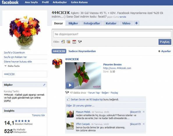Click the 525 Bu Haftaki Etkileşimler stat
Image resolution: width=173 pixels, height=136 pixels.
(x=15, y=131)
